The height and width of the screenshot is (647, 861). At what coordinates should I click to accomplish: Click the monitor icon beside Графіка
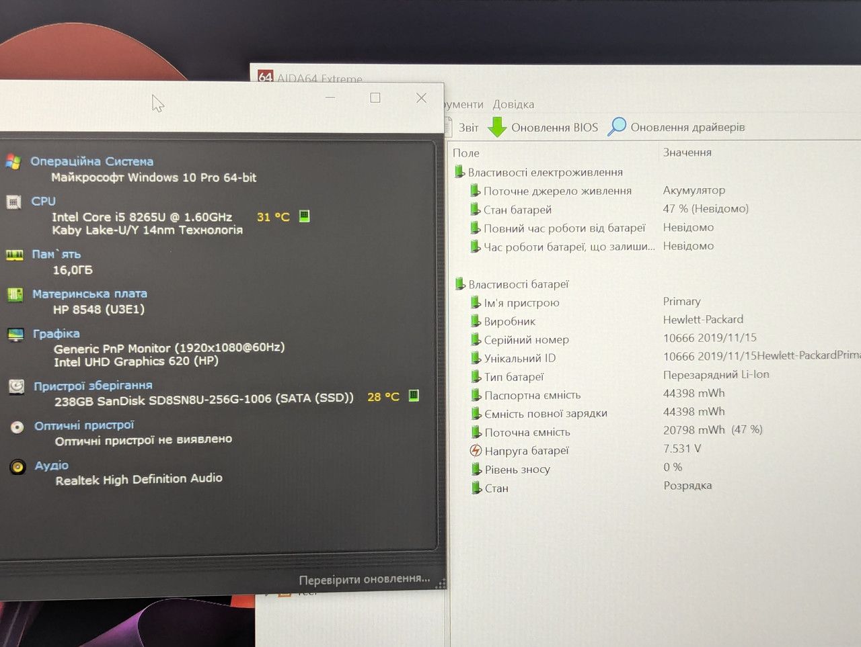[15, 334]
